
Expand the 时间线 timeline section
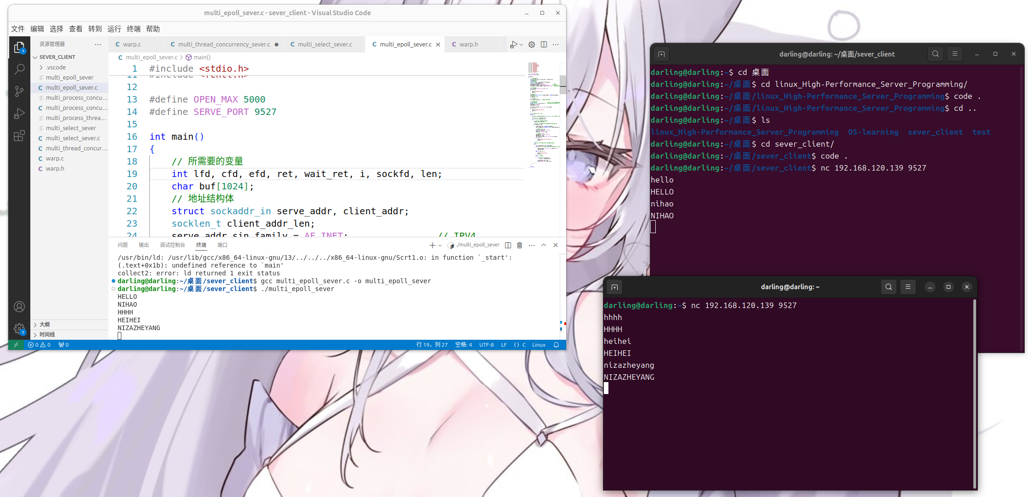69,335
